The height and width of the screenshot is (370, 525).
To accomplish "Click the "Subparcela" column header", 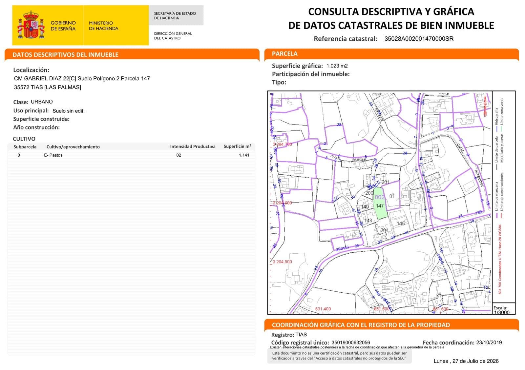I will coord(25,147).
